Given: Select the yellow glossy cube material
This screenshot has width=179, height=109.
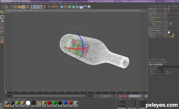Looking at the screenshot, I should [x=44, y=103].
